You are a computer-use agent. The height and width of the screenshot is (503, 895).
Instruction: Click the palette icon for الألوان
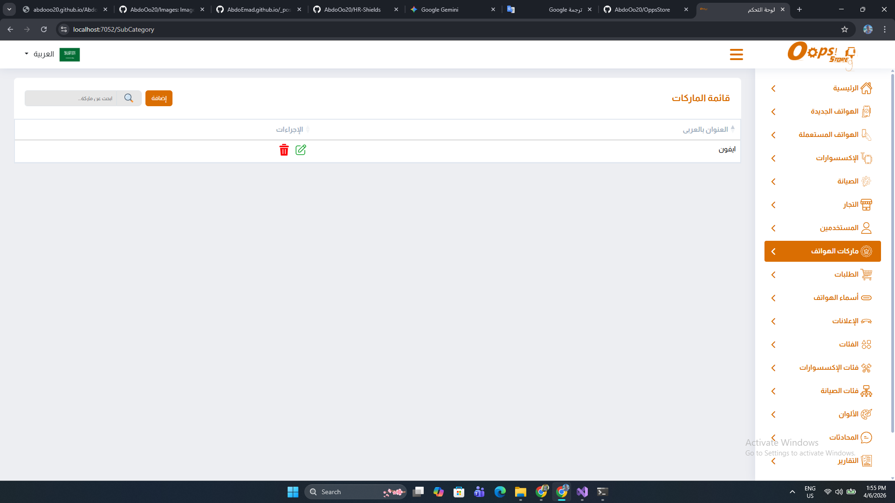tap(866, 414)
